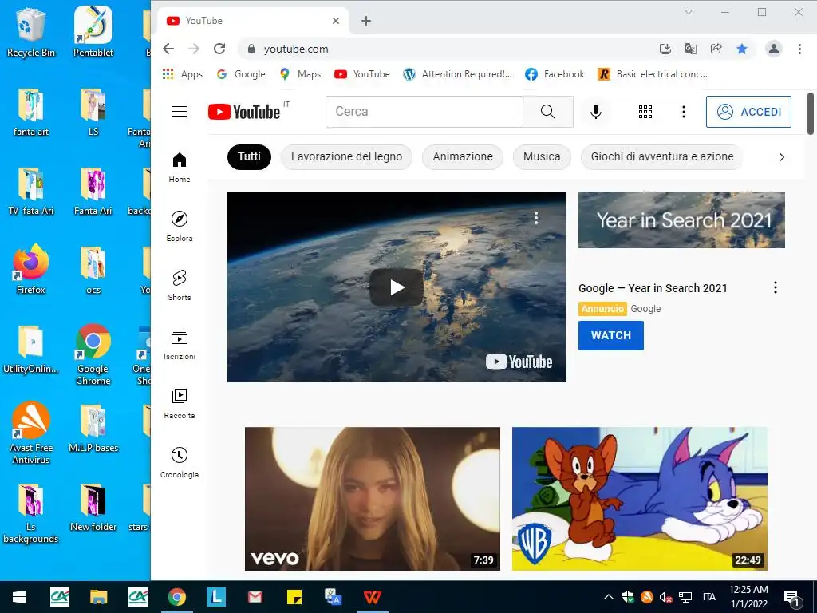Open Chrome tab search dropdown chevron
Image resolution: width=817 pixels, height=613 pixels.
coord(689,12)
